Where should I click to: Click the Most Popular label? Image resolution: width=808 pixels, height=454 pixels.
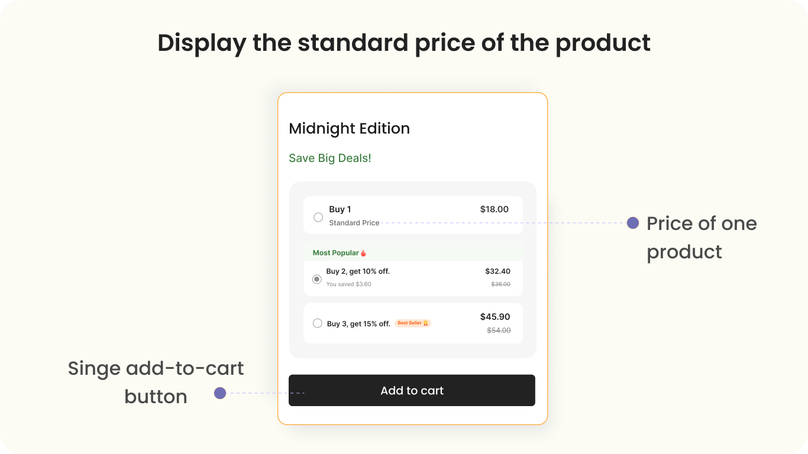pyautogui.click(x=336, y=253)
